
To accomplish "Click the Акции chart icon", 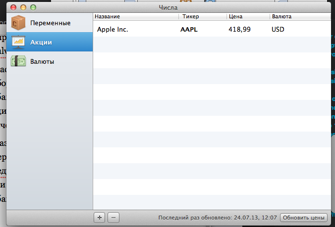I will (18, 42).
